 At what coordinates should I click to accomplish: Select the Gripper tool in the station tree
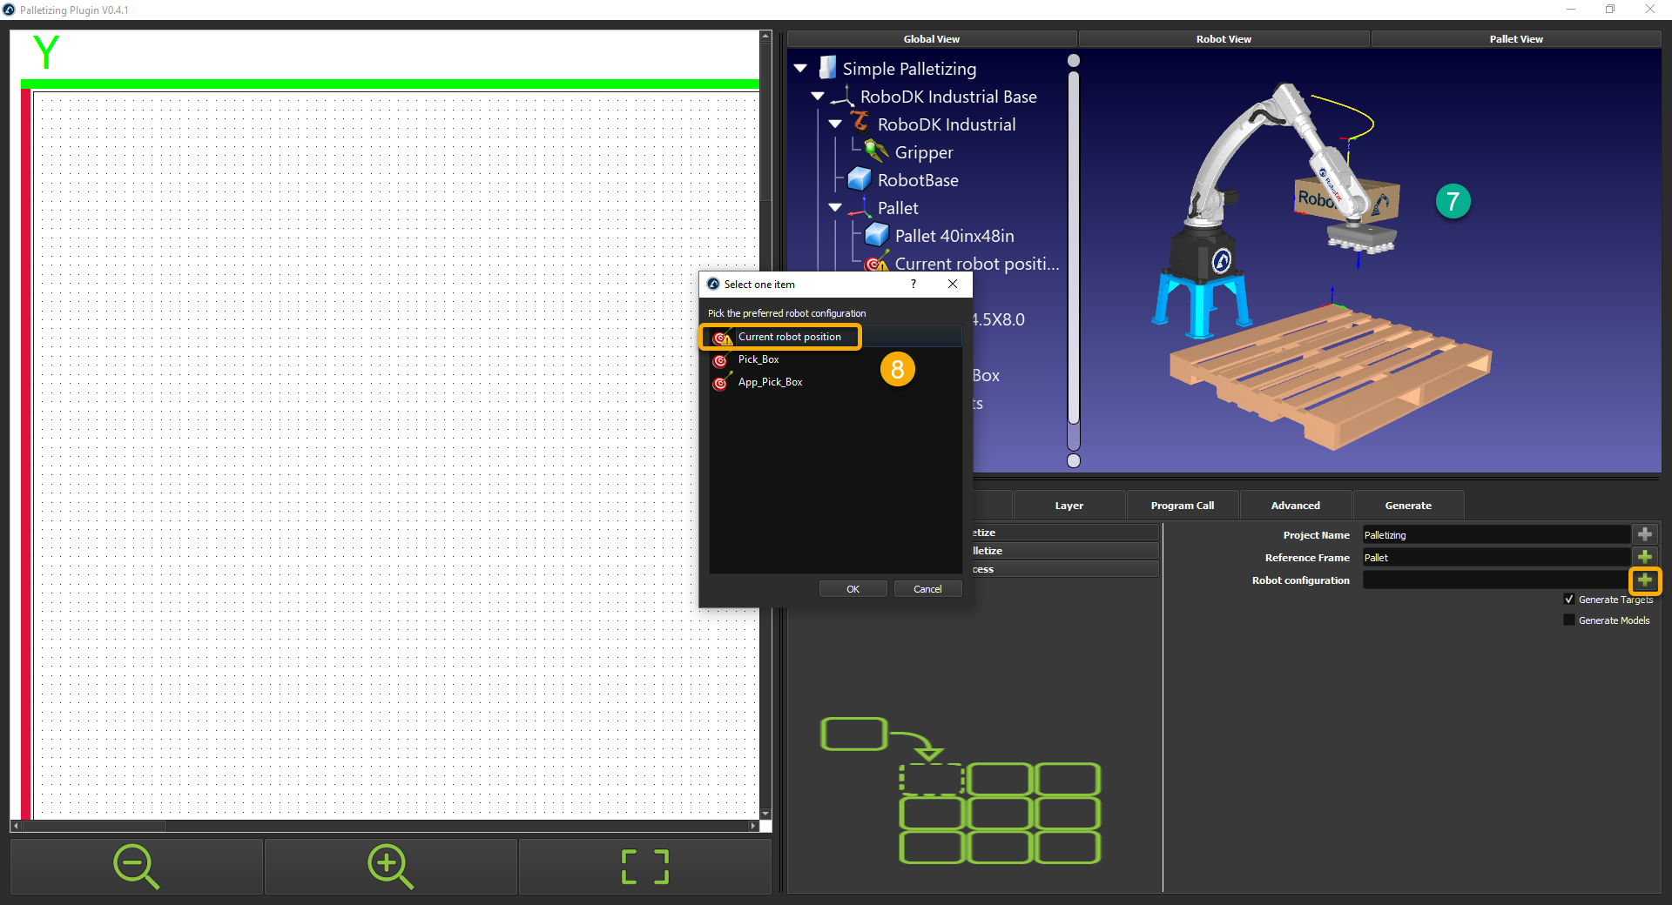pyautogui.click(x=874, y=151)
